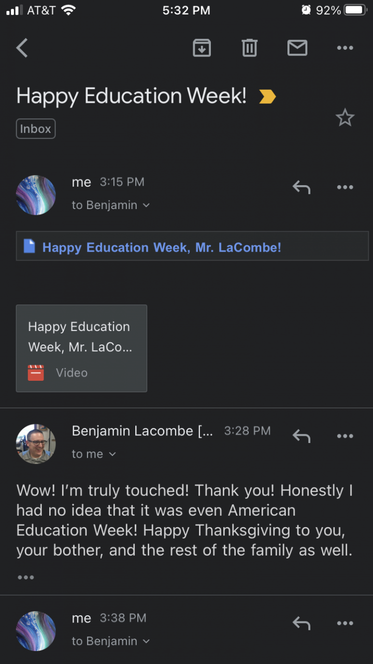Screen dimensions: 373x664
Task: Reply to the 3:38 PM message
Action: (301, 623)
